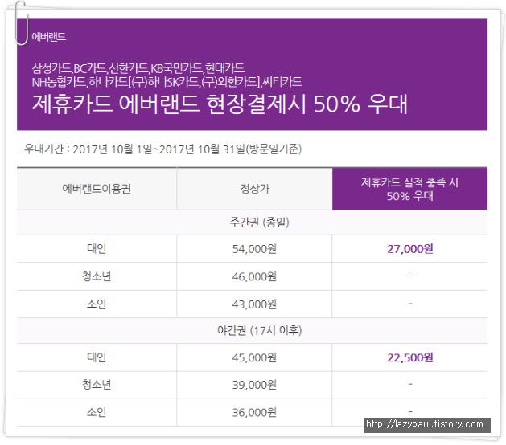Click the 에버랜드 label in the purple banner

point(49,37)
